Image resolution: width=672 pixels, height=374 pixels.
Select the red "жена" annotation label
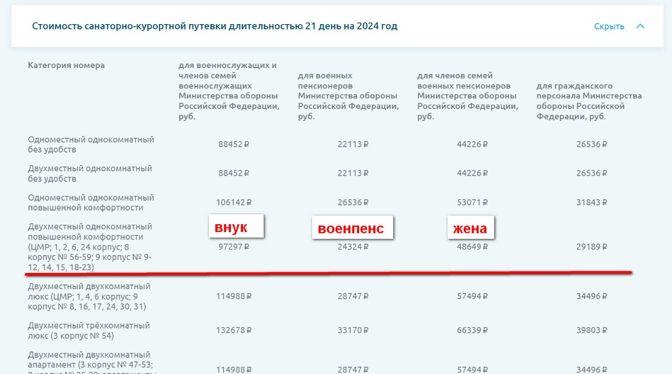pos(470,228)
